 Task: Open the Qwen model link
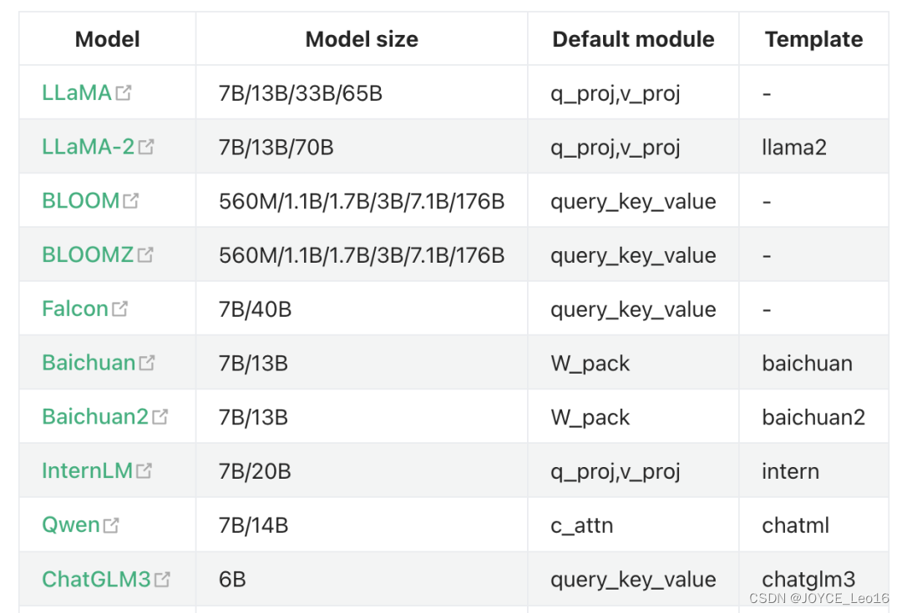coord(71,525)
